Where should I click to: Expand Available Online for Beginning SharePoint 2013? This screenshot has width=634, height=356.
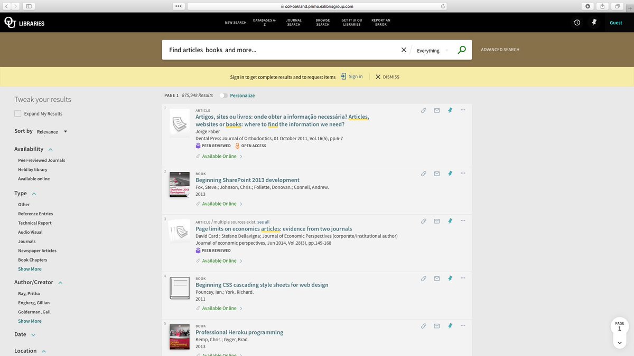219,204
